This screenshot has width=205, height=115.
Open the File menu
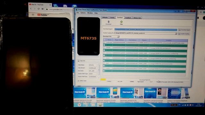click(x=78, y=13)
